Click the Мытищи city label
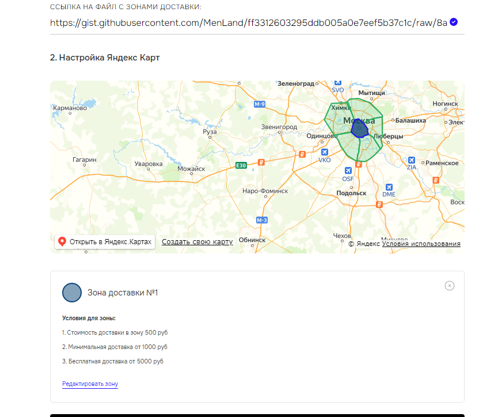 point(371,93)
